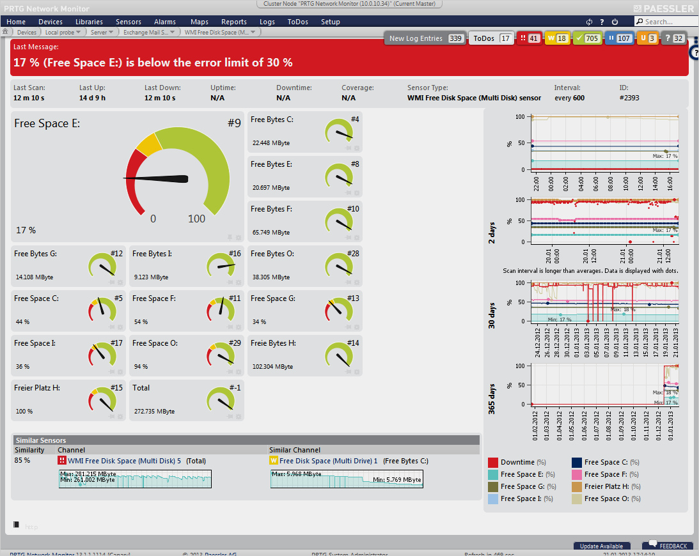Screen dimensions: 699x556
Task: Open the Sensors menu
Action: coord(129,22)
